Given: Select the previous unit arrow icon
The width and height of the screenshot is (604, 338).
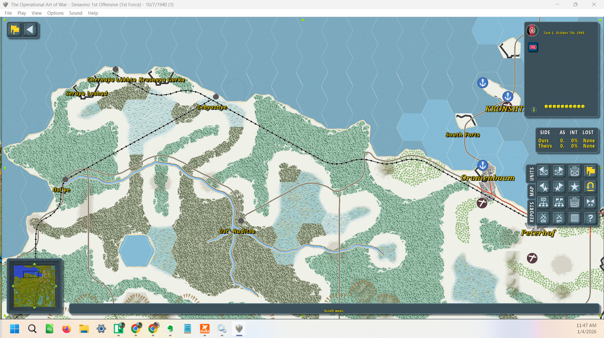Looking at the screenshot, I should [x=543, y=171].
